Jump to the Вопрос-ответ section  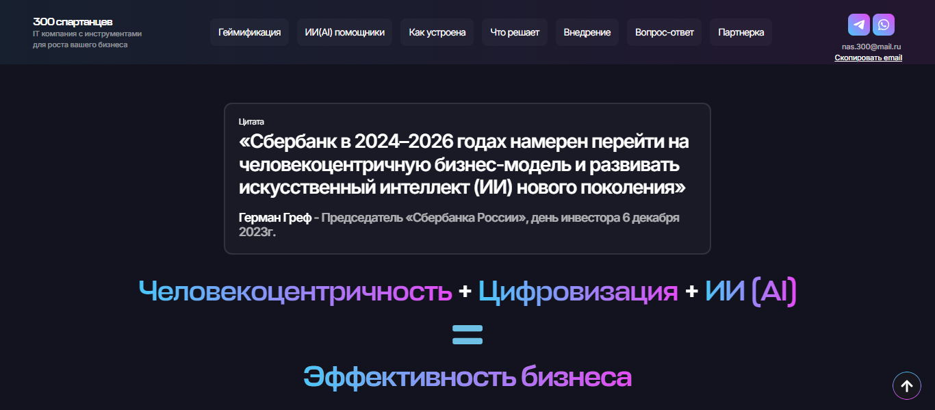[664, 32]
